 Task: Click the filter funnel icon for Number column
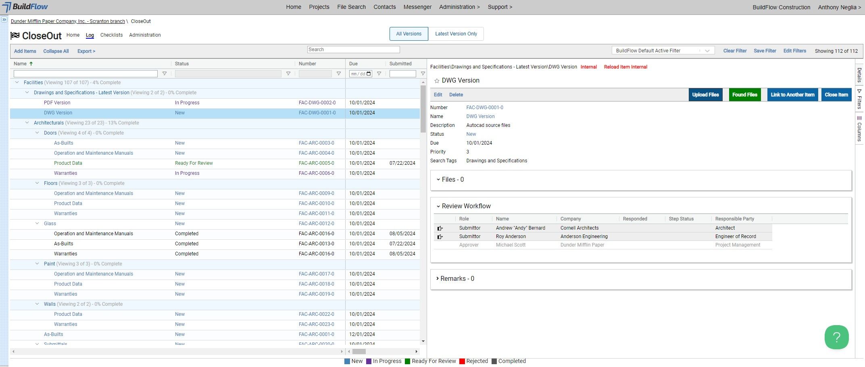(339, 74)
